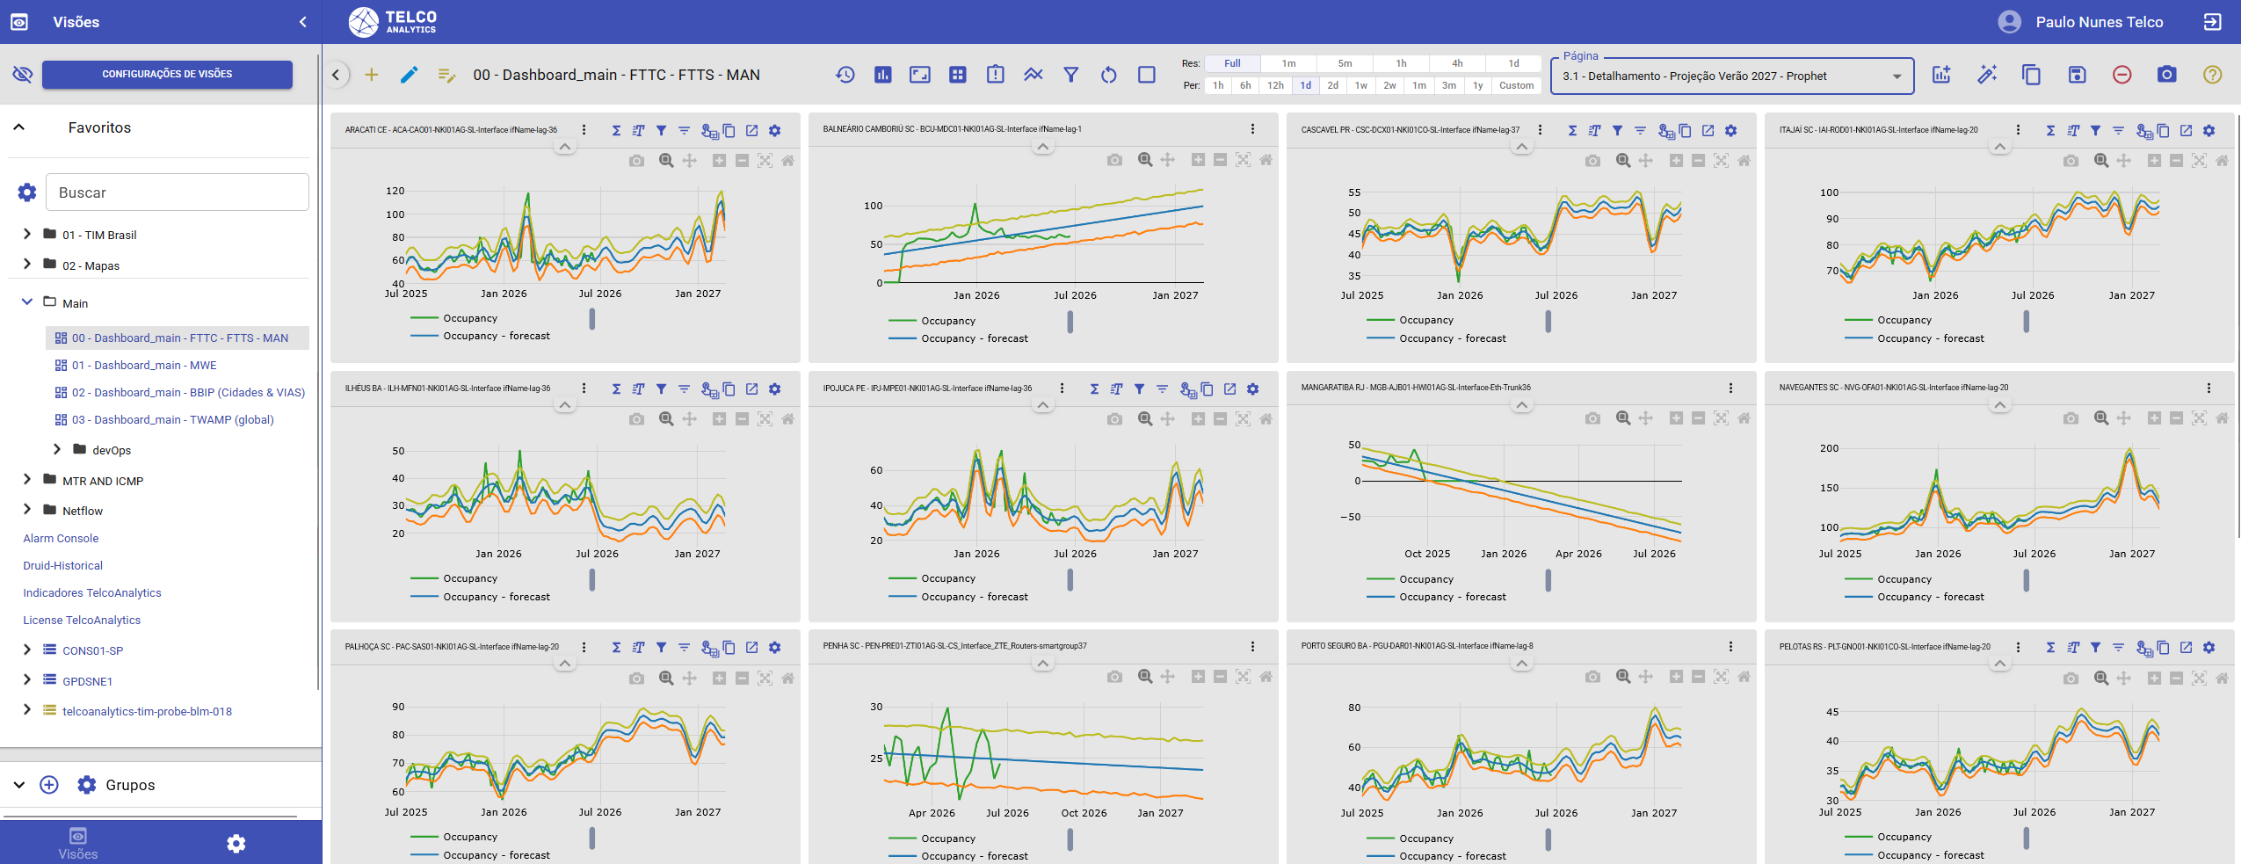Select the 5m resolution tab
2241x864 pixels.
click(x=1345, y=63)
